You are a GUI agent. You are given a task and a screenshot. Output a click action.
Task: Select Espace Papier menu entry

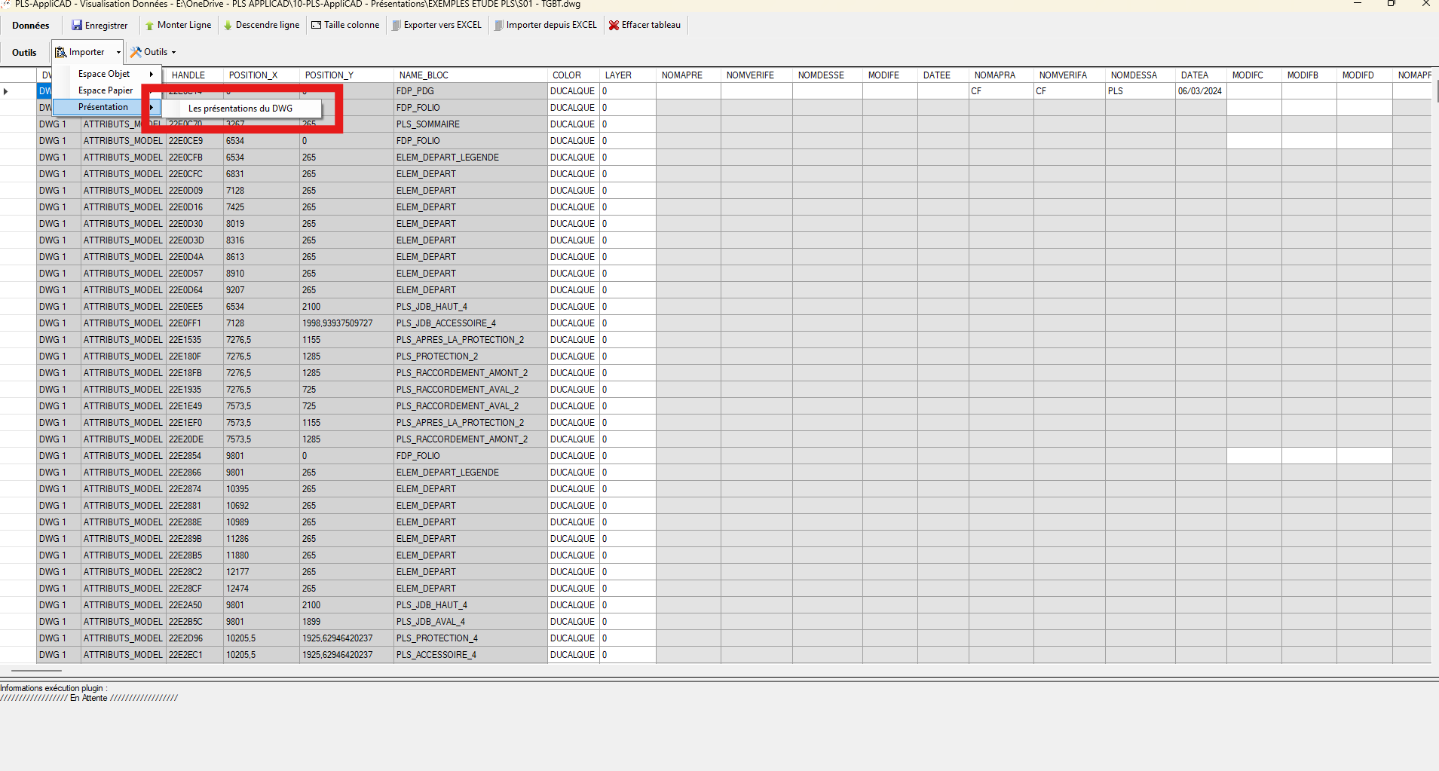(105, 90)
